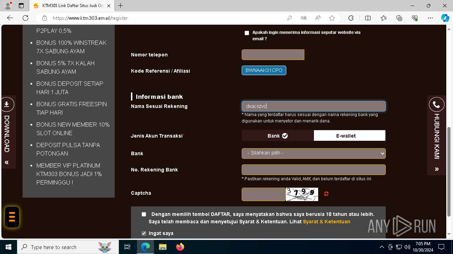Image resolution: width=453 pixels, height=254 pixels.
Task: Show hidden tray icons chevron
Action: point(382,247)
